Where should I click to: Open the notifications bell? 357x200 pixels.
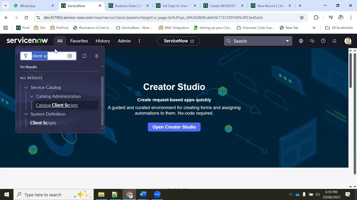click(x=334, y=41)
